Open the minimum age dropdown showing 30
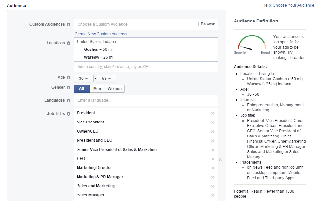The width and height of the screenshot is (315, 201). coord(83,79)
